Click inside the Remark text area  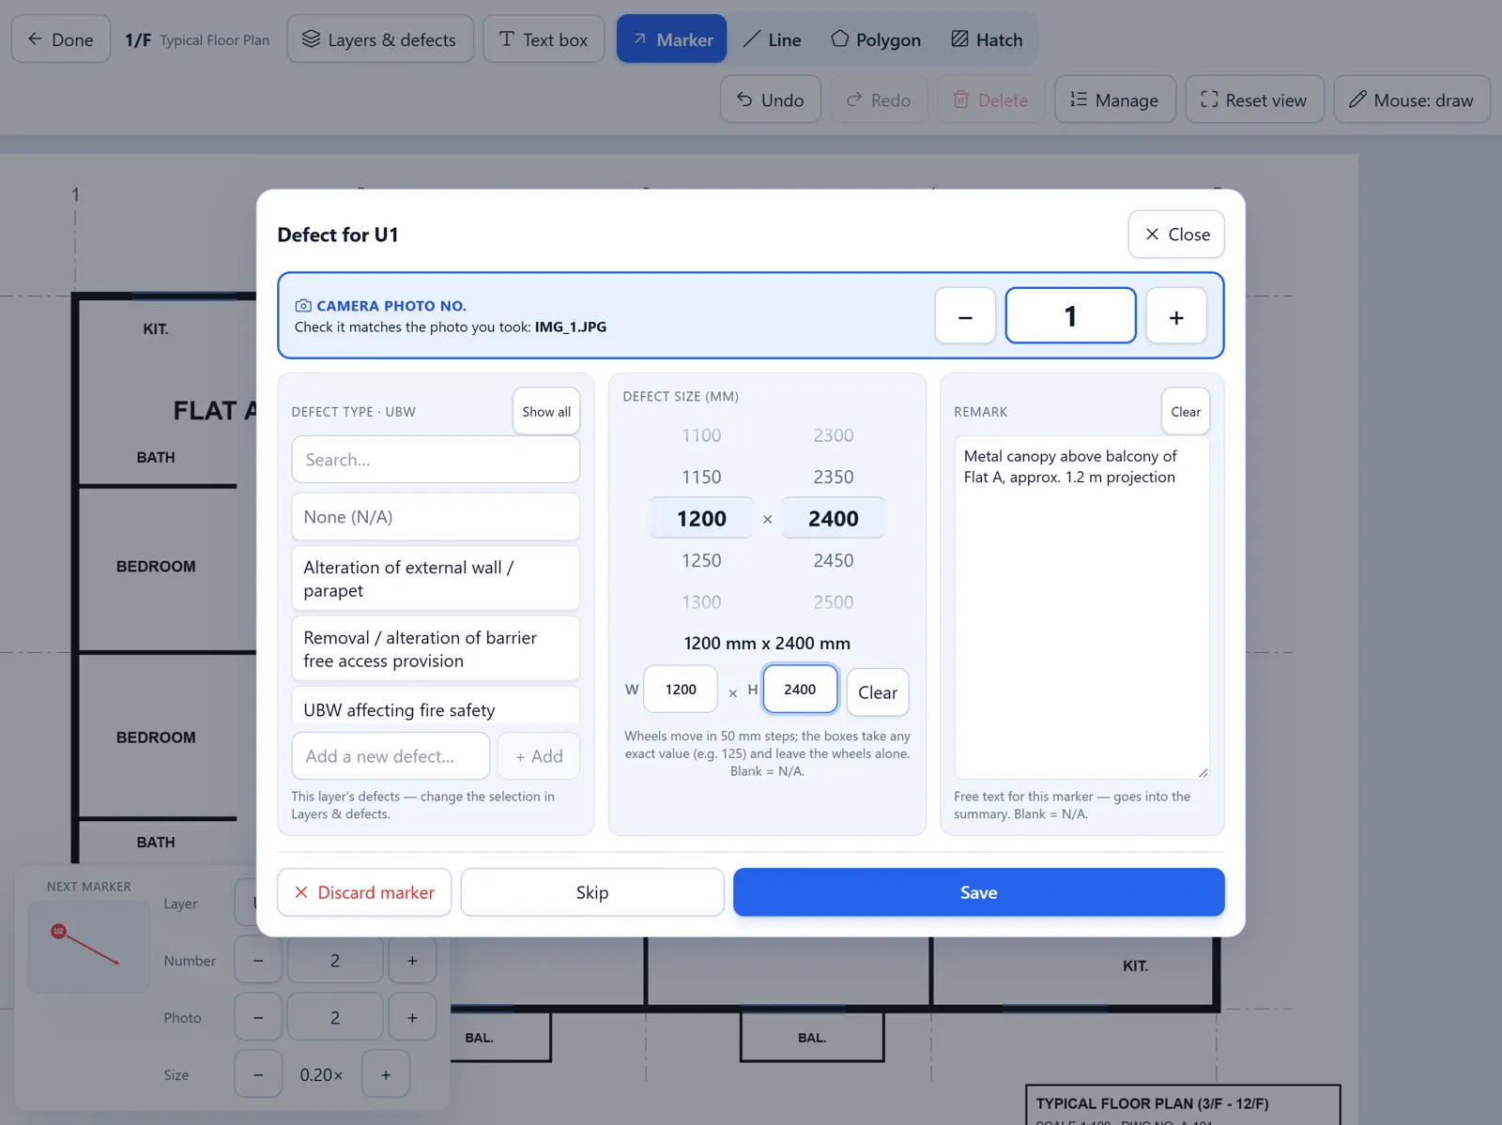(1082, 608)
